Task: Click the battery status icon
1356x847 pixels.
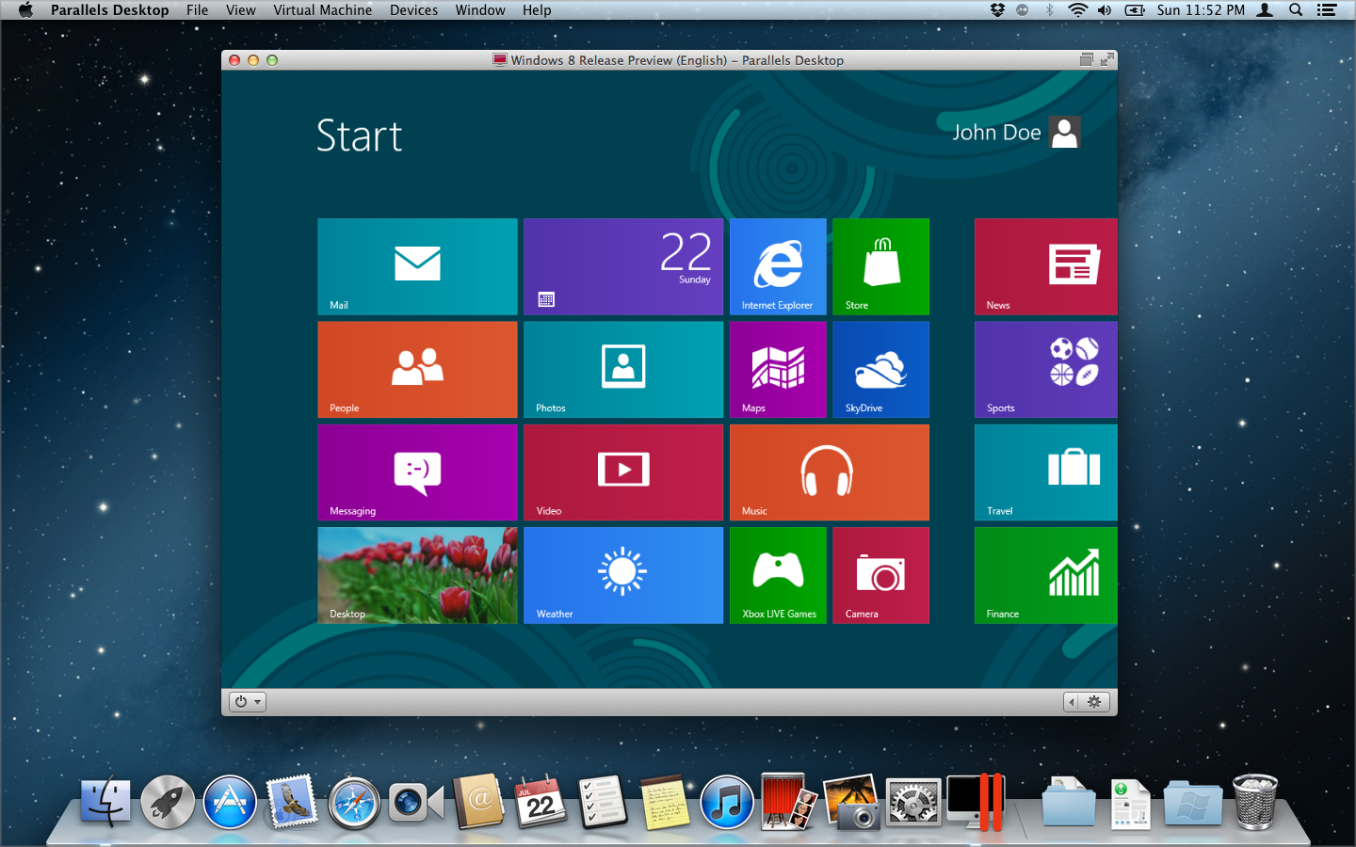Action: [x=1135, y=10]
